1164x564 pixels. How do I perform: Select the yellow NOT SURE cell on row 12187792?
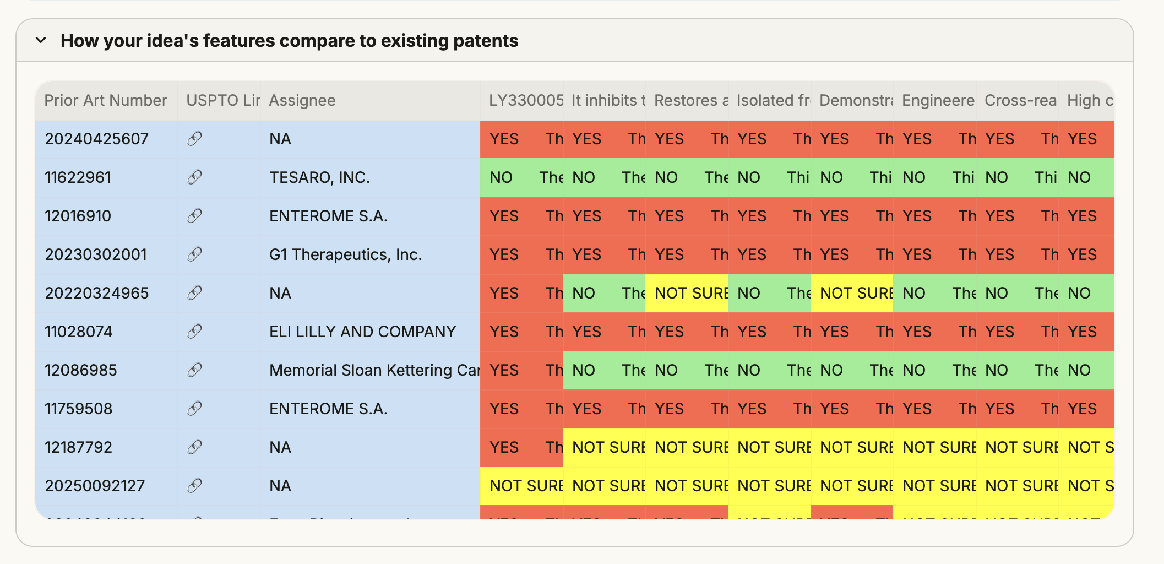click(x=606, y=447)
